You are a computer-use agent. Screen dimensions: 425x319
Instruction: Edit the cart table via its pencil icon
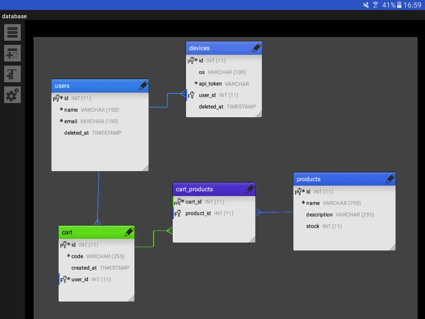129,232
